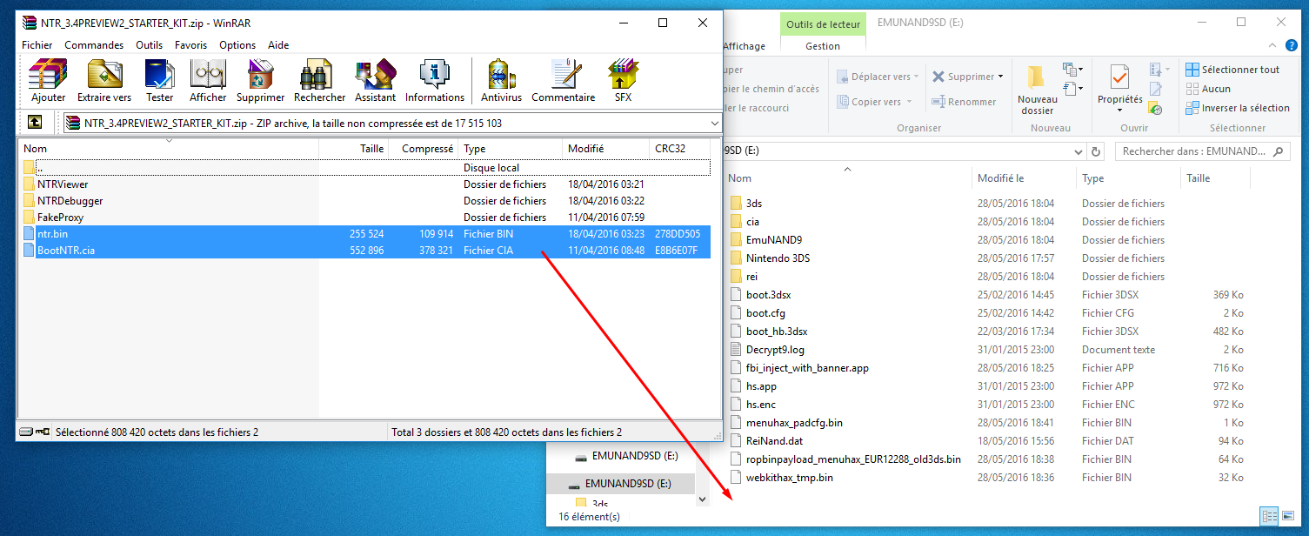The width and height of the screenshot is (1309, 536).
Task: Sort Explorer list by Taille column
Action: pos(1215,178)
